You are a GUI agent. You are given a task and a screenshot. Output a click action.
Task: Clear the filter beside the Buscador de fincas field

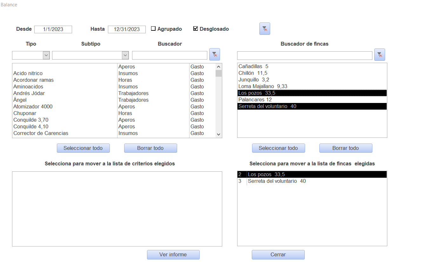tap(380, 55)
